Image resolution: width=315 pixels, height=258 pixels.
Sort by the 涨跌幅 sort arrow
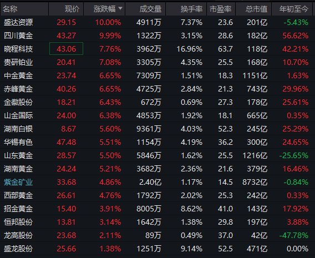coord(120,8)
